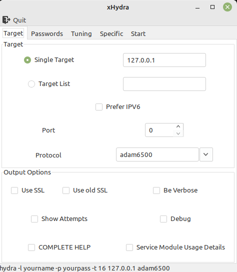237x272 pixels.
Task: Maximize the xHydra window
Action: click(212, 7)
